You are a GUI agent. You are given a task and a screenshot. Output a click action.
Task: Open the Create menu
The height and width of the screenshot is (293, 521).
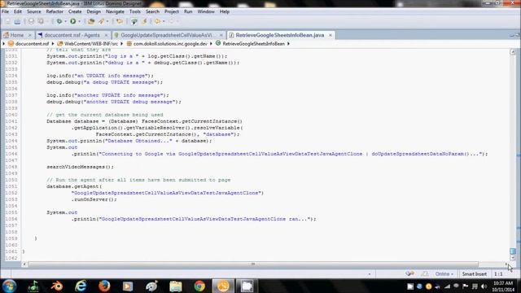75,11
